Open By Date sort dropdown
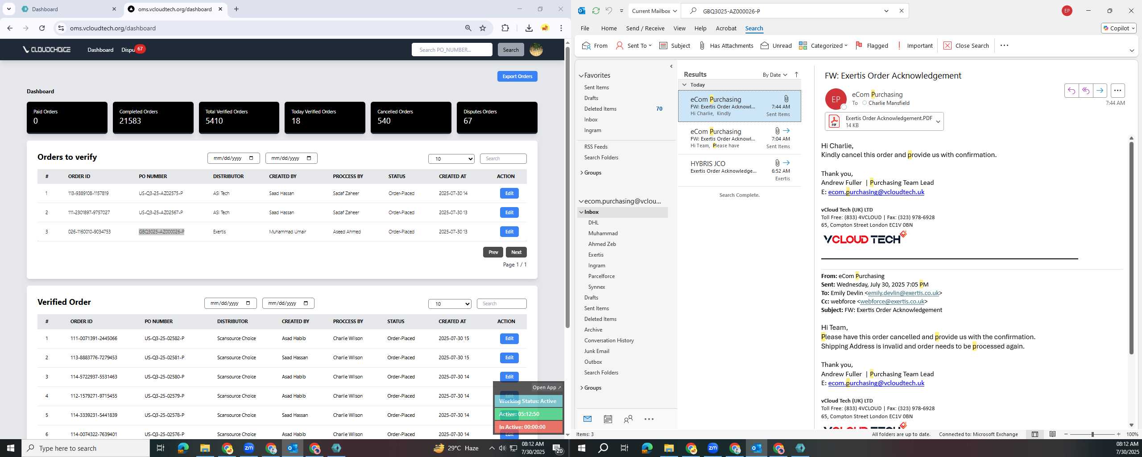Screen dimensions: 1142x457 pyautogui.click(x=775, y=75)
